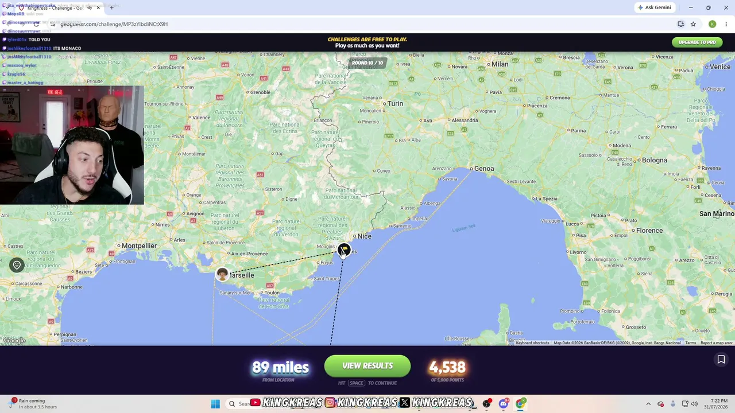
Task: Open the Chrome profile avatar K
Action: point(712,24)
